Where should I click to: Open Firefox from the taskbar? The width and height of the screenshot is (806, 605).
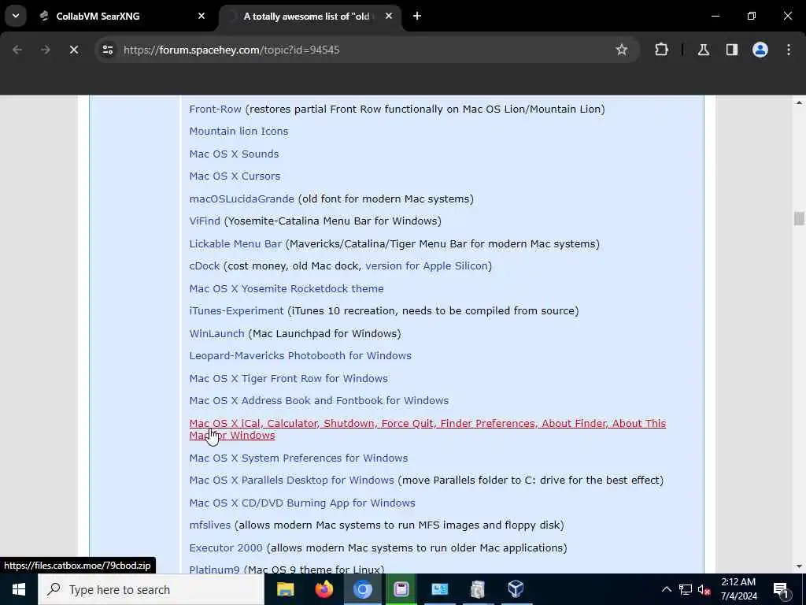click(x=324, y=589)
